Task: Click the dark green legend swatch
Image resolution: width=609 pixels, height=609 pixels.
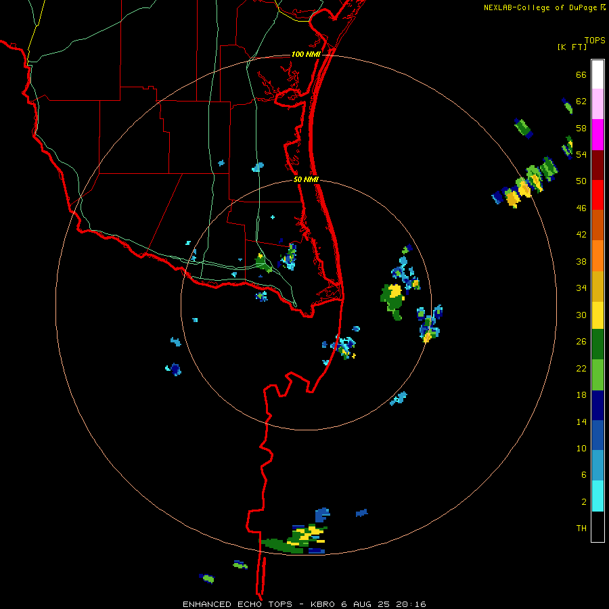Action: (x=597, y=344)
